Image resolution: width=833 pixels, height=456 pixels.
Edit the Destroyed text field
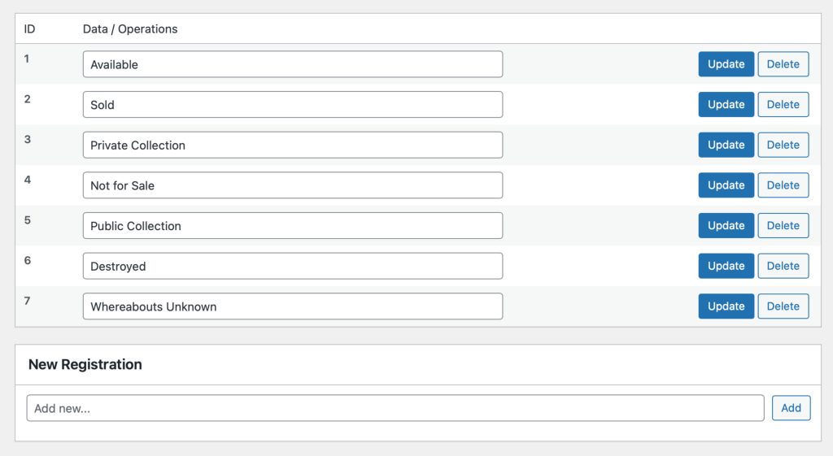click(293, 266)
